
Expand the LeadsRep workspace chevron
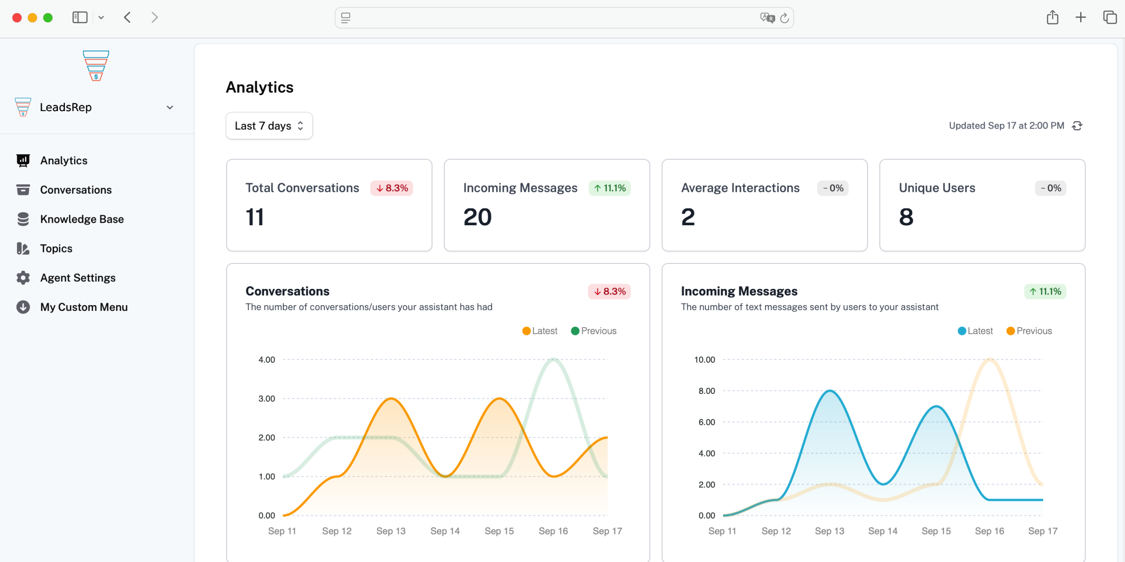[x=170, y=108]
